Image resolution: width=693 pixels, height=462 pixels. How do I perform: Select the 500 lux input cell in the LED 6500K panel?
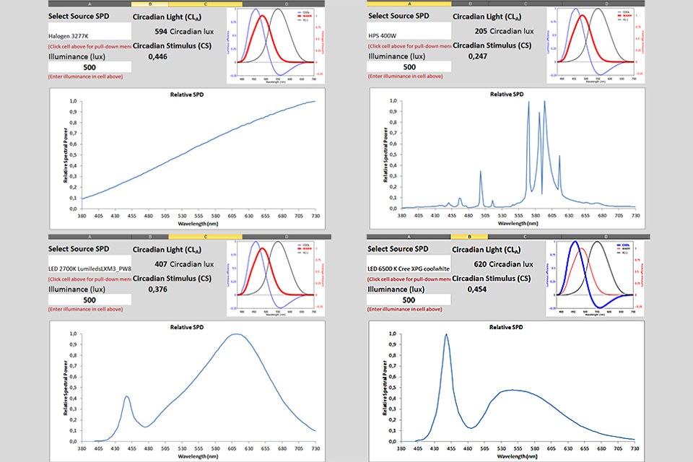tap(408, 299)
